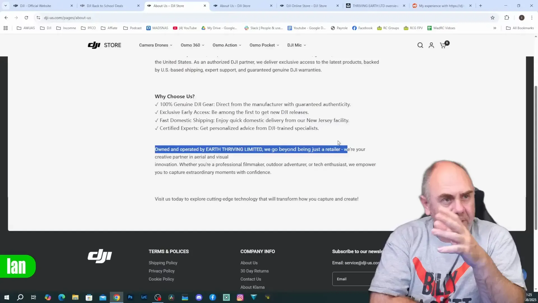Expand the Osmo 360 menu
This screenshot has width=538, height=303.
click(x=193, y=45)
